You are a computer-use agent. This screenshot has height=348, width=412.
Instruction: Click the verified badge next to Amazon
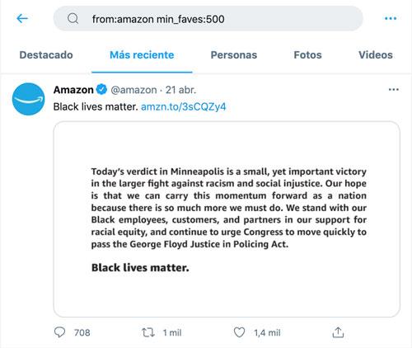click(101, 90)
